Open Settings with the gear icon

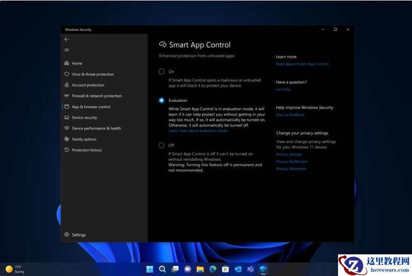point(67,235)
